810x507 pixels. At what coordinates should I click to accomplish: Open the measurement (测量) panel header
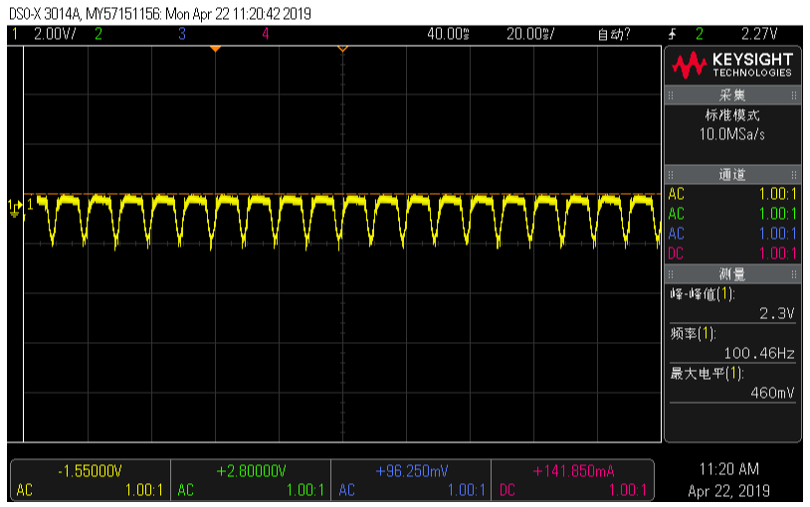pyautogui.click(x=732, y=274)
